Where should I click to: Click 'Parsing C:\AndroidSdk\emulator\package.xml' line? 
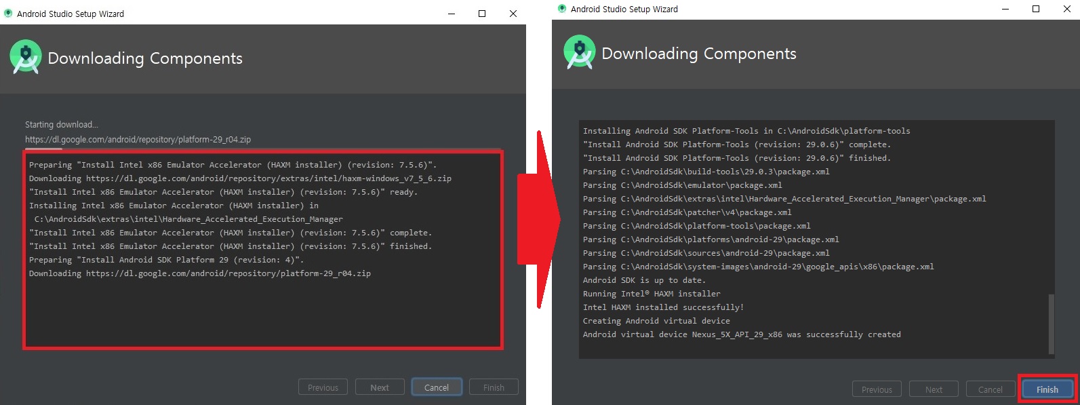[682, 185]
